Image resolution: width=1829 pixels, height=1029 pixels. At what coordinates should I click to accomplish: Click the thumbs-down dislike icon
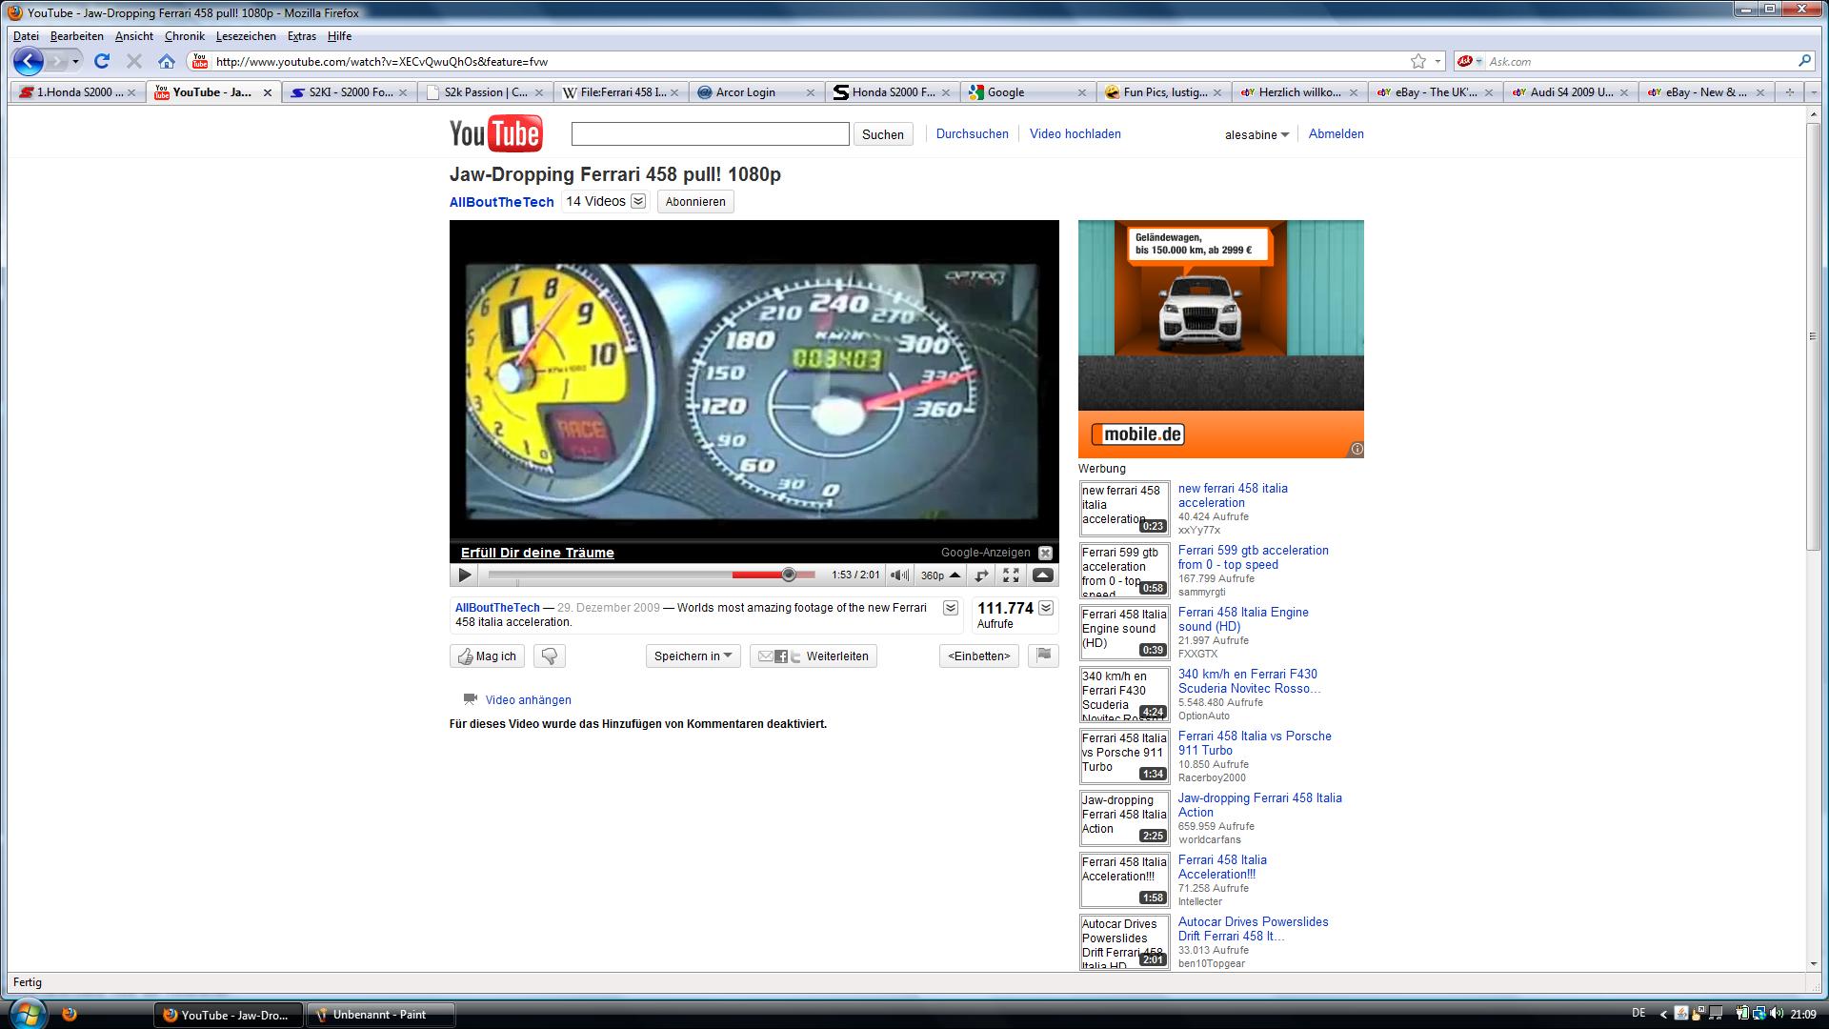(x=550, y=656)
